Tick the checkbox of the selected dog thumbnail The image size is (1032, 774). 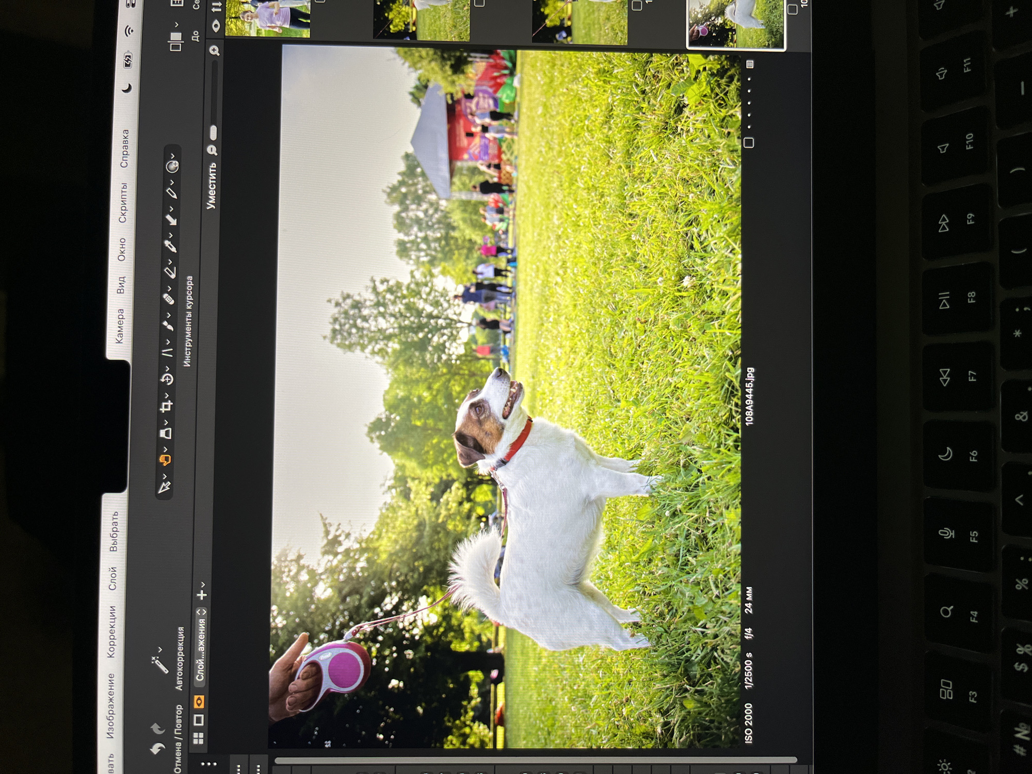[792, 9]
